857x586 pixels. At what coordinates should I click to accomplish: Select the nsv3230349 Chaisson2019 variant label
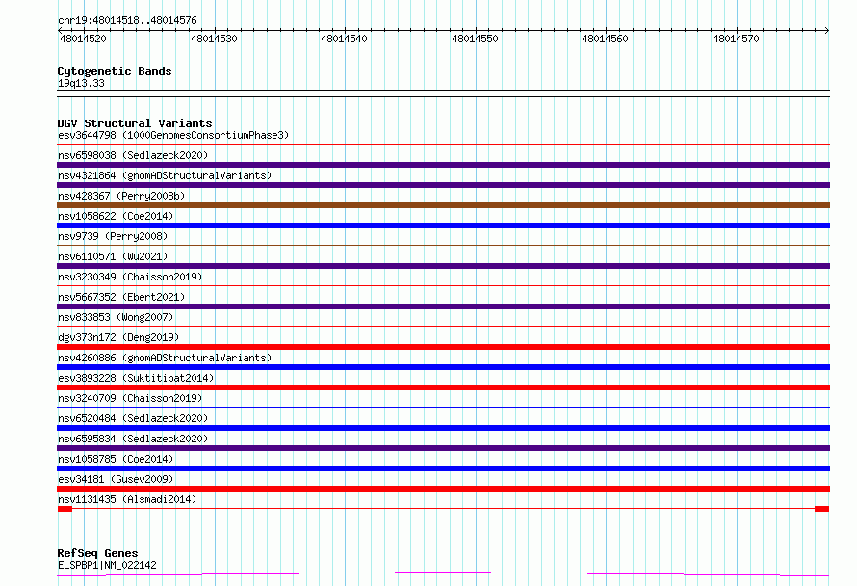point(130,277)
